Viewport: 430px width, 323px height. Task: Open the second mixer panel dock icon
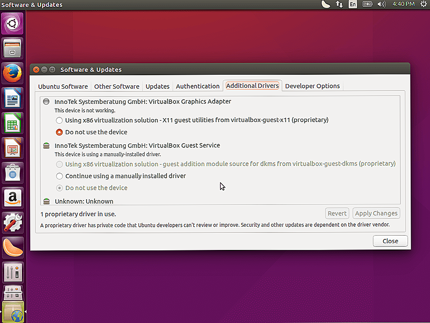tap(12, 293)
